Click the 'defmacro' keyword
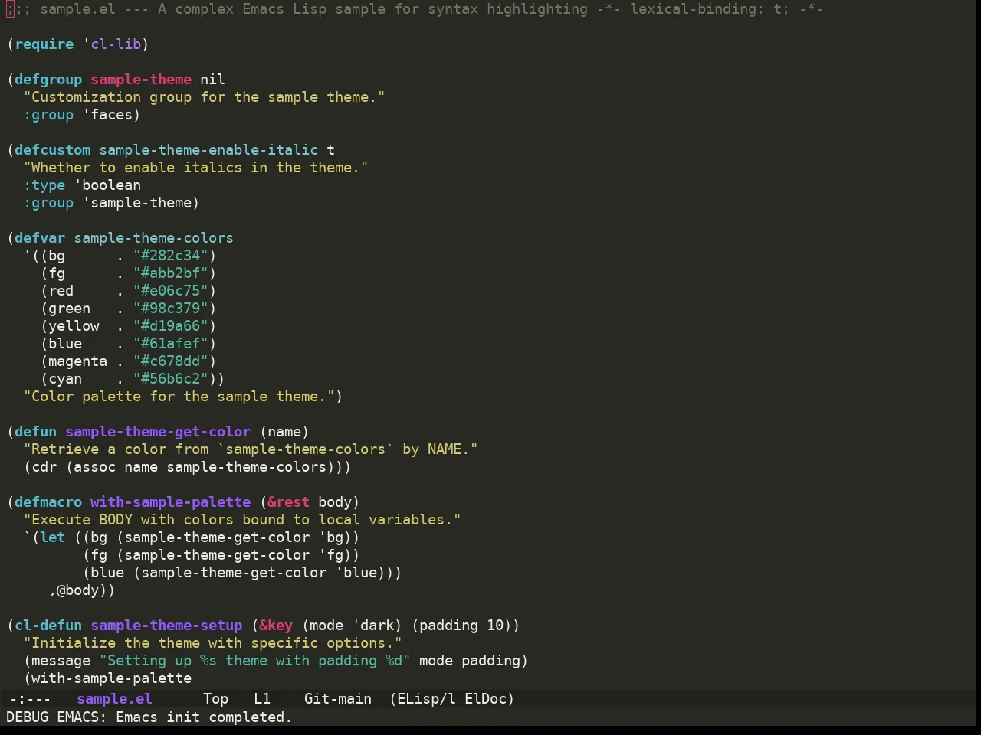The image size is (981, 735). coord(48,502)
